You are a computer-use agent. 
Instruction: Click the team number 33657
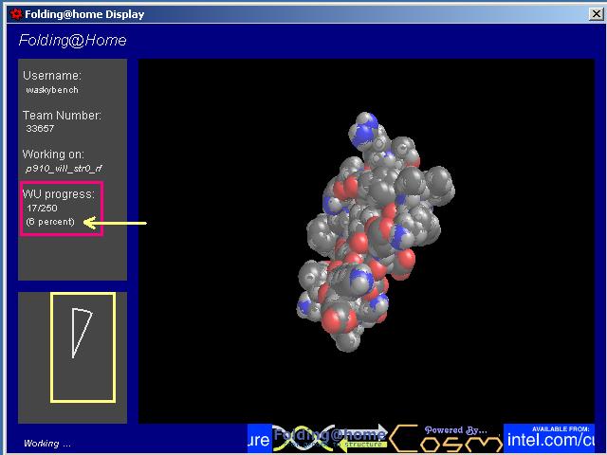pos(40,129)
